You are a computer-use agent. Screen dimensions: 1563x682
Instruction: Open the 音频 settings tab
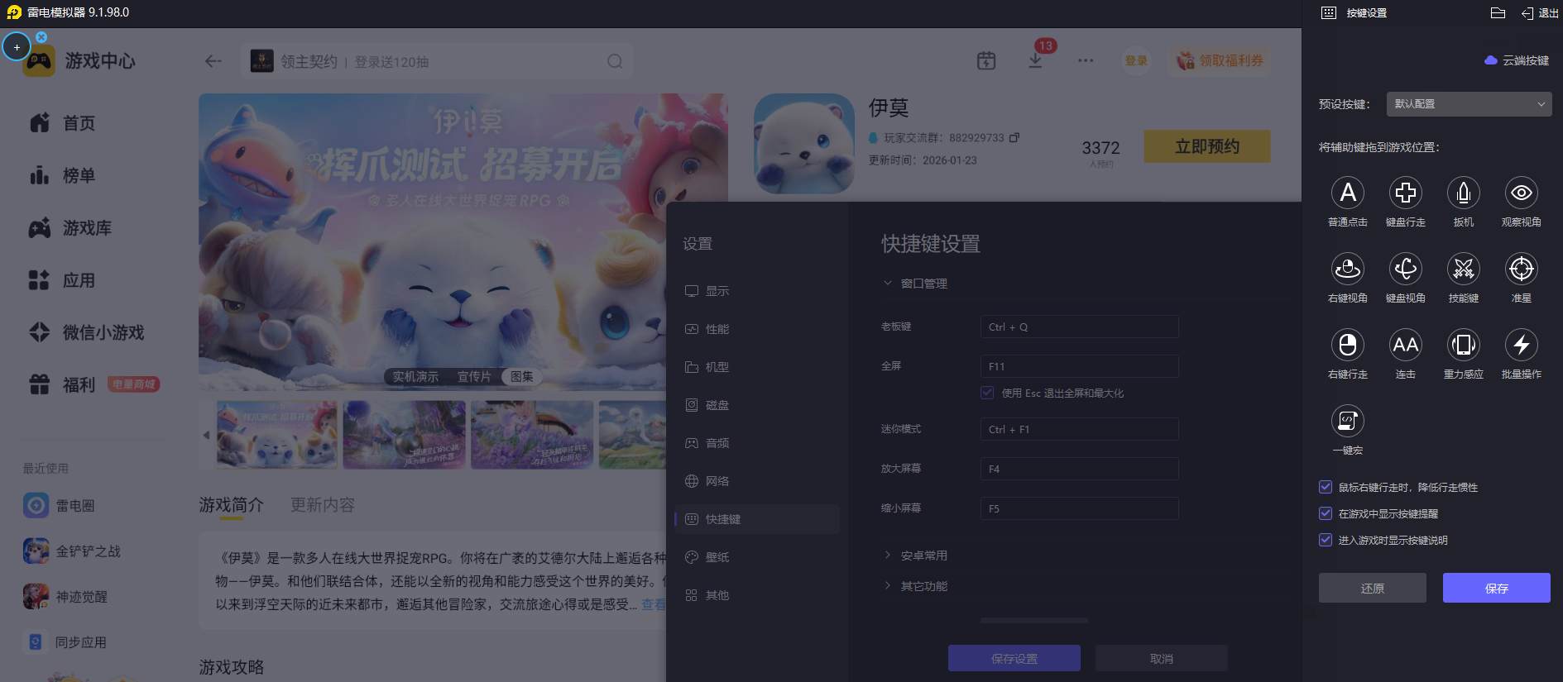[x=757, y=443]
